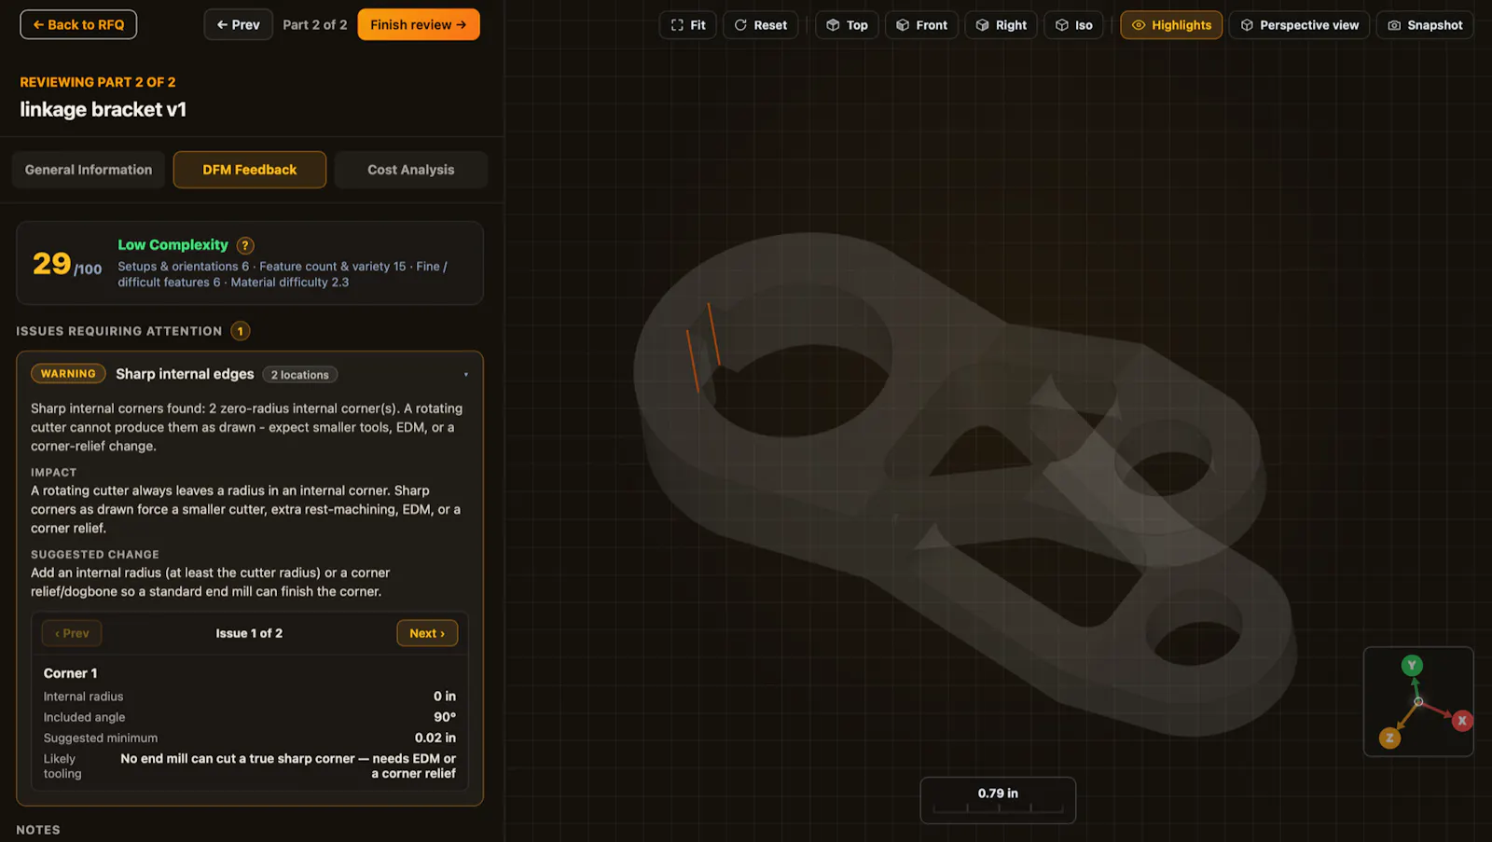1492x842 pixels.
Task: Take a Snapshot of the model
Action: tap(1425, 25)
